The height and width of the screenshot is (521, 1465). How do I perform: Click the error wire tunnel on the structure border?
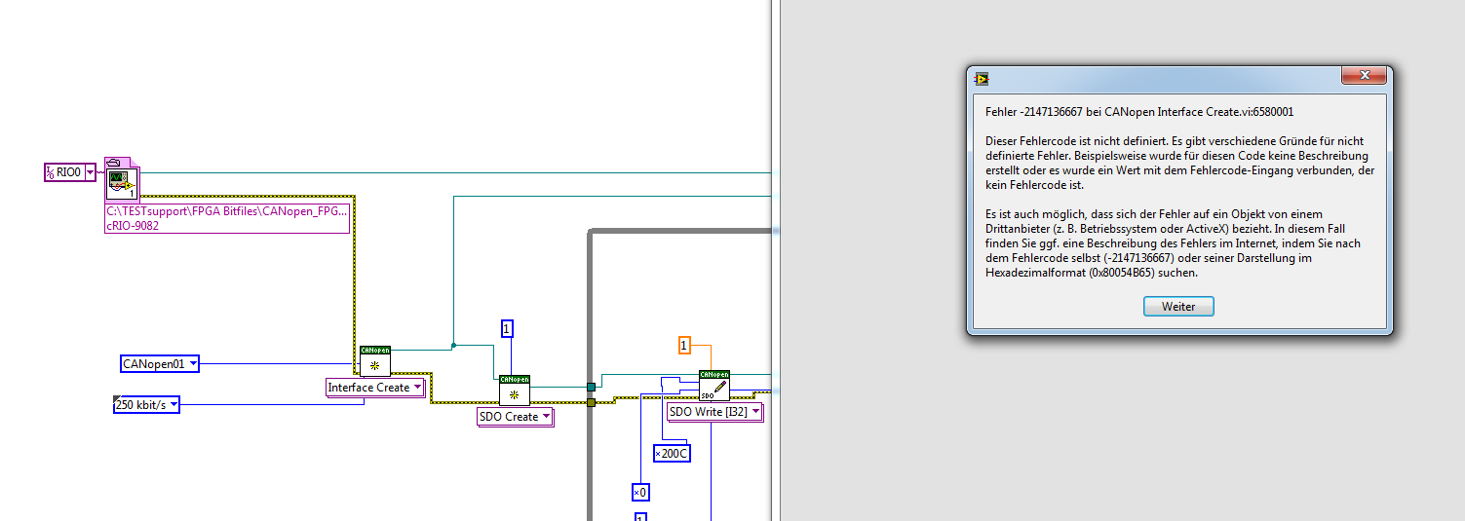(591, 402)
